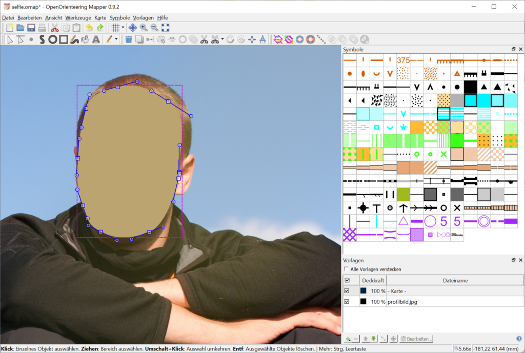Click the trash can delete icon

129,39
